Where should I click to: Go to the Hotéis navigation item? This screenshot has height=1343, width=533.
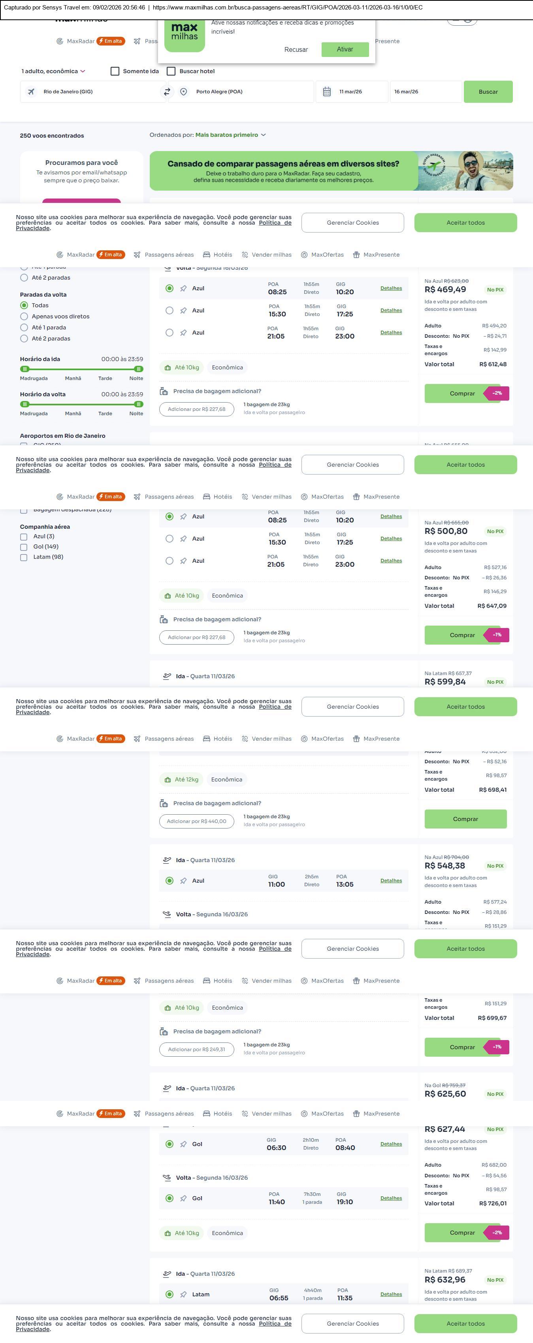(x=218, y=255)
